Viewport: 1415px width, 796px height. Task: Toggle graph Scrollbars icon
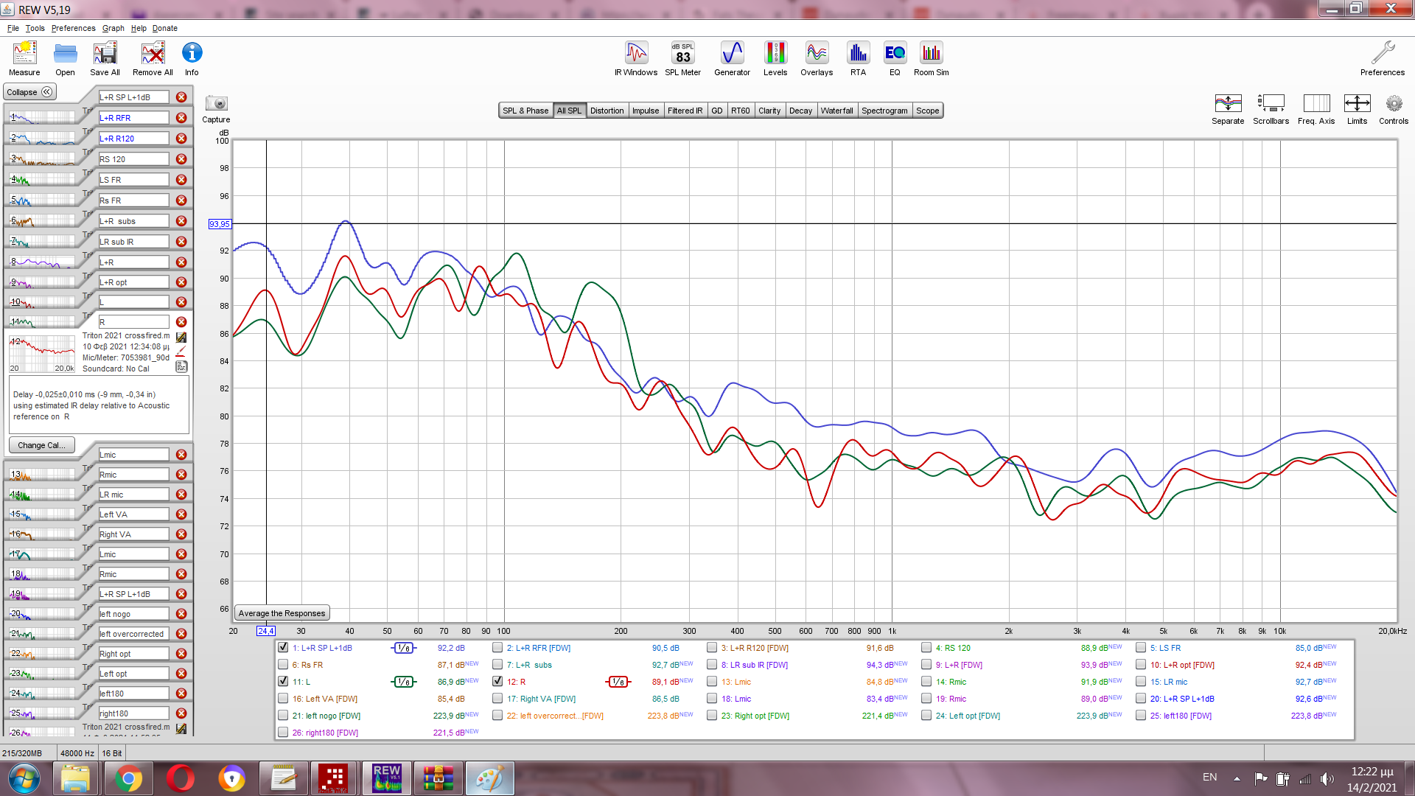tap(1271, 108)
